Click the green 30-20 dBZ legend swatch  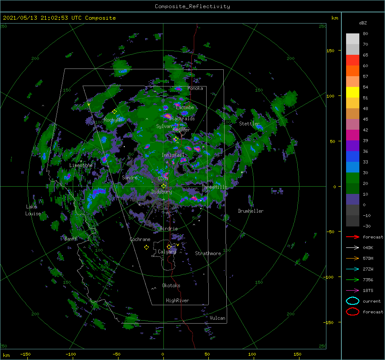pos(352,178)
